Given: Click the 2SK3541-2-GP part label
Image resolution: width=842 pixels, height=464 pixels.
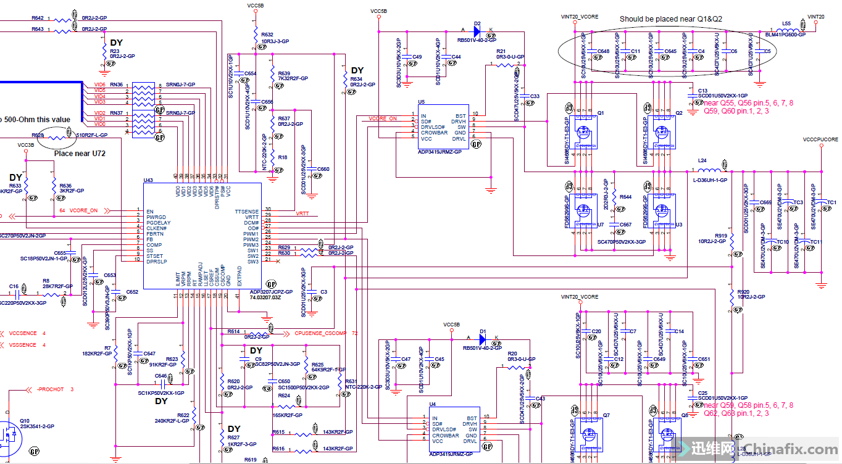Looking at the screenshot, I should pos(37,426).
